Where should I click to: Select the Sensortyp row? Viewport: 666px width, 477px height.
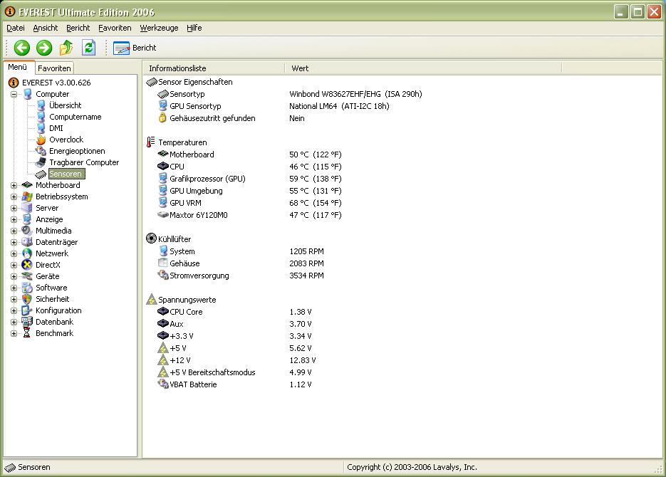click(x=290, y=94)
